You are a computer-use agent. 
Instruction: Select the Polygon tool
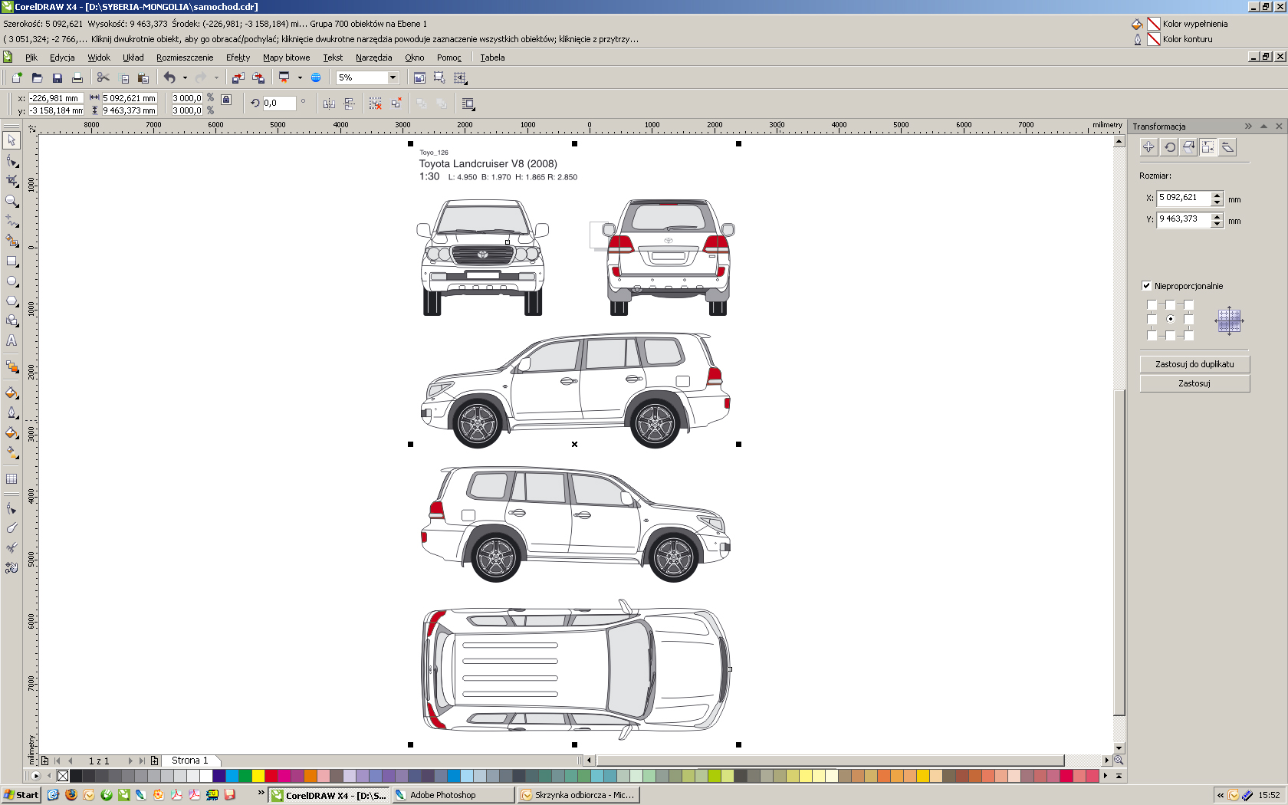(11, 301)
